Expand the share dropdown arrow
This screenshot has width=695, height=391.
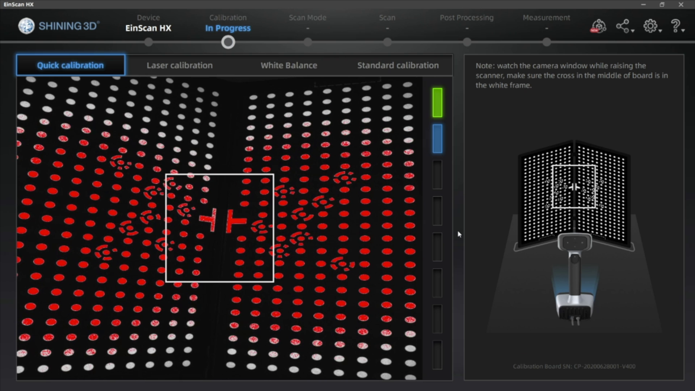pyautogui.click(x=633, y=31)
